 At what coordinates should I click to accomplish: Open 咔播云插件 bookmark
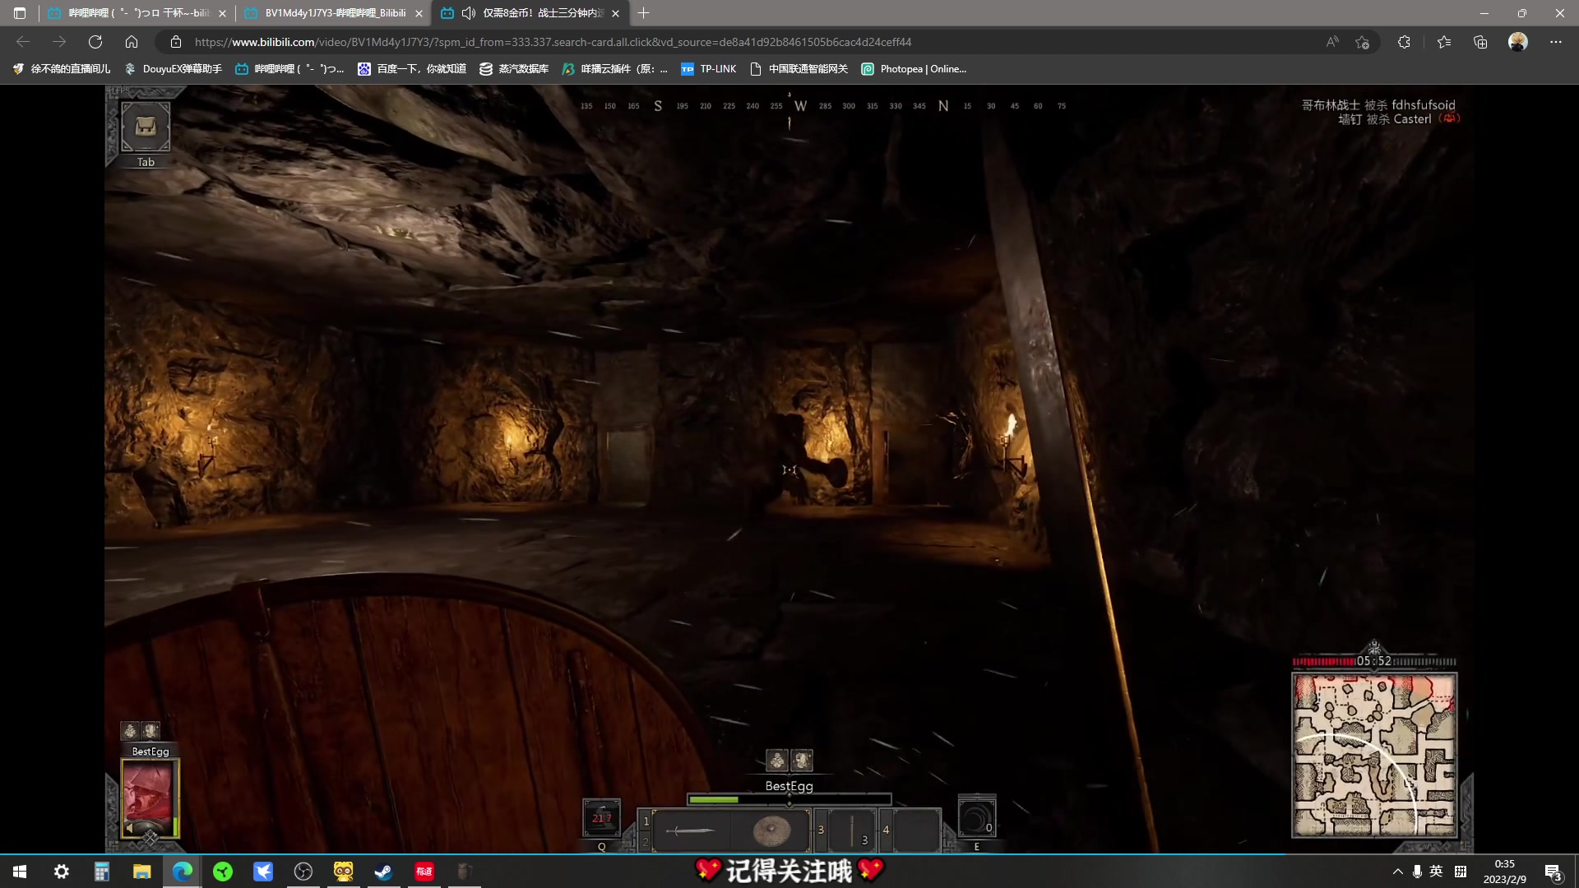coord(615,69)
